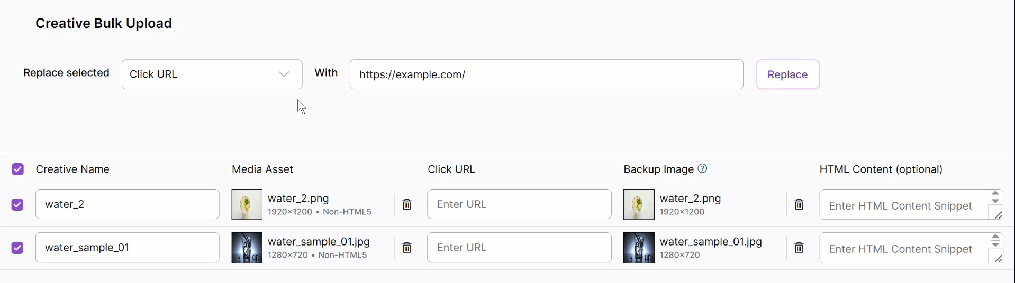Focus the replacement URL field with example.com

[546, 74]
